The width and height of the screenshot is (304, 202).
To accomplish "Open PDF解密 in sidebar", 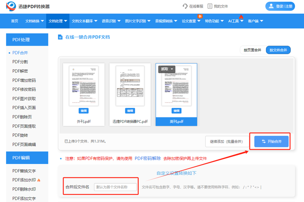I will coord(20,71).
